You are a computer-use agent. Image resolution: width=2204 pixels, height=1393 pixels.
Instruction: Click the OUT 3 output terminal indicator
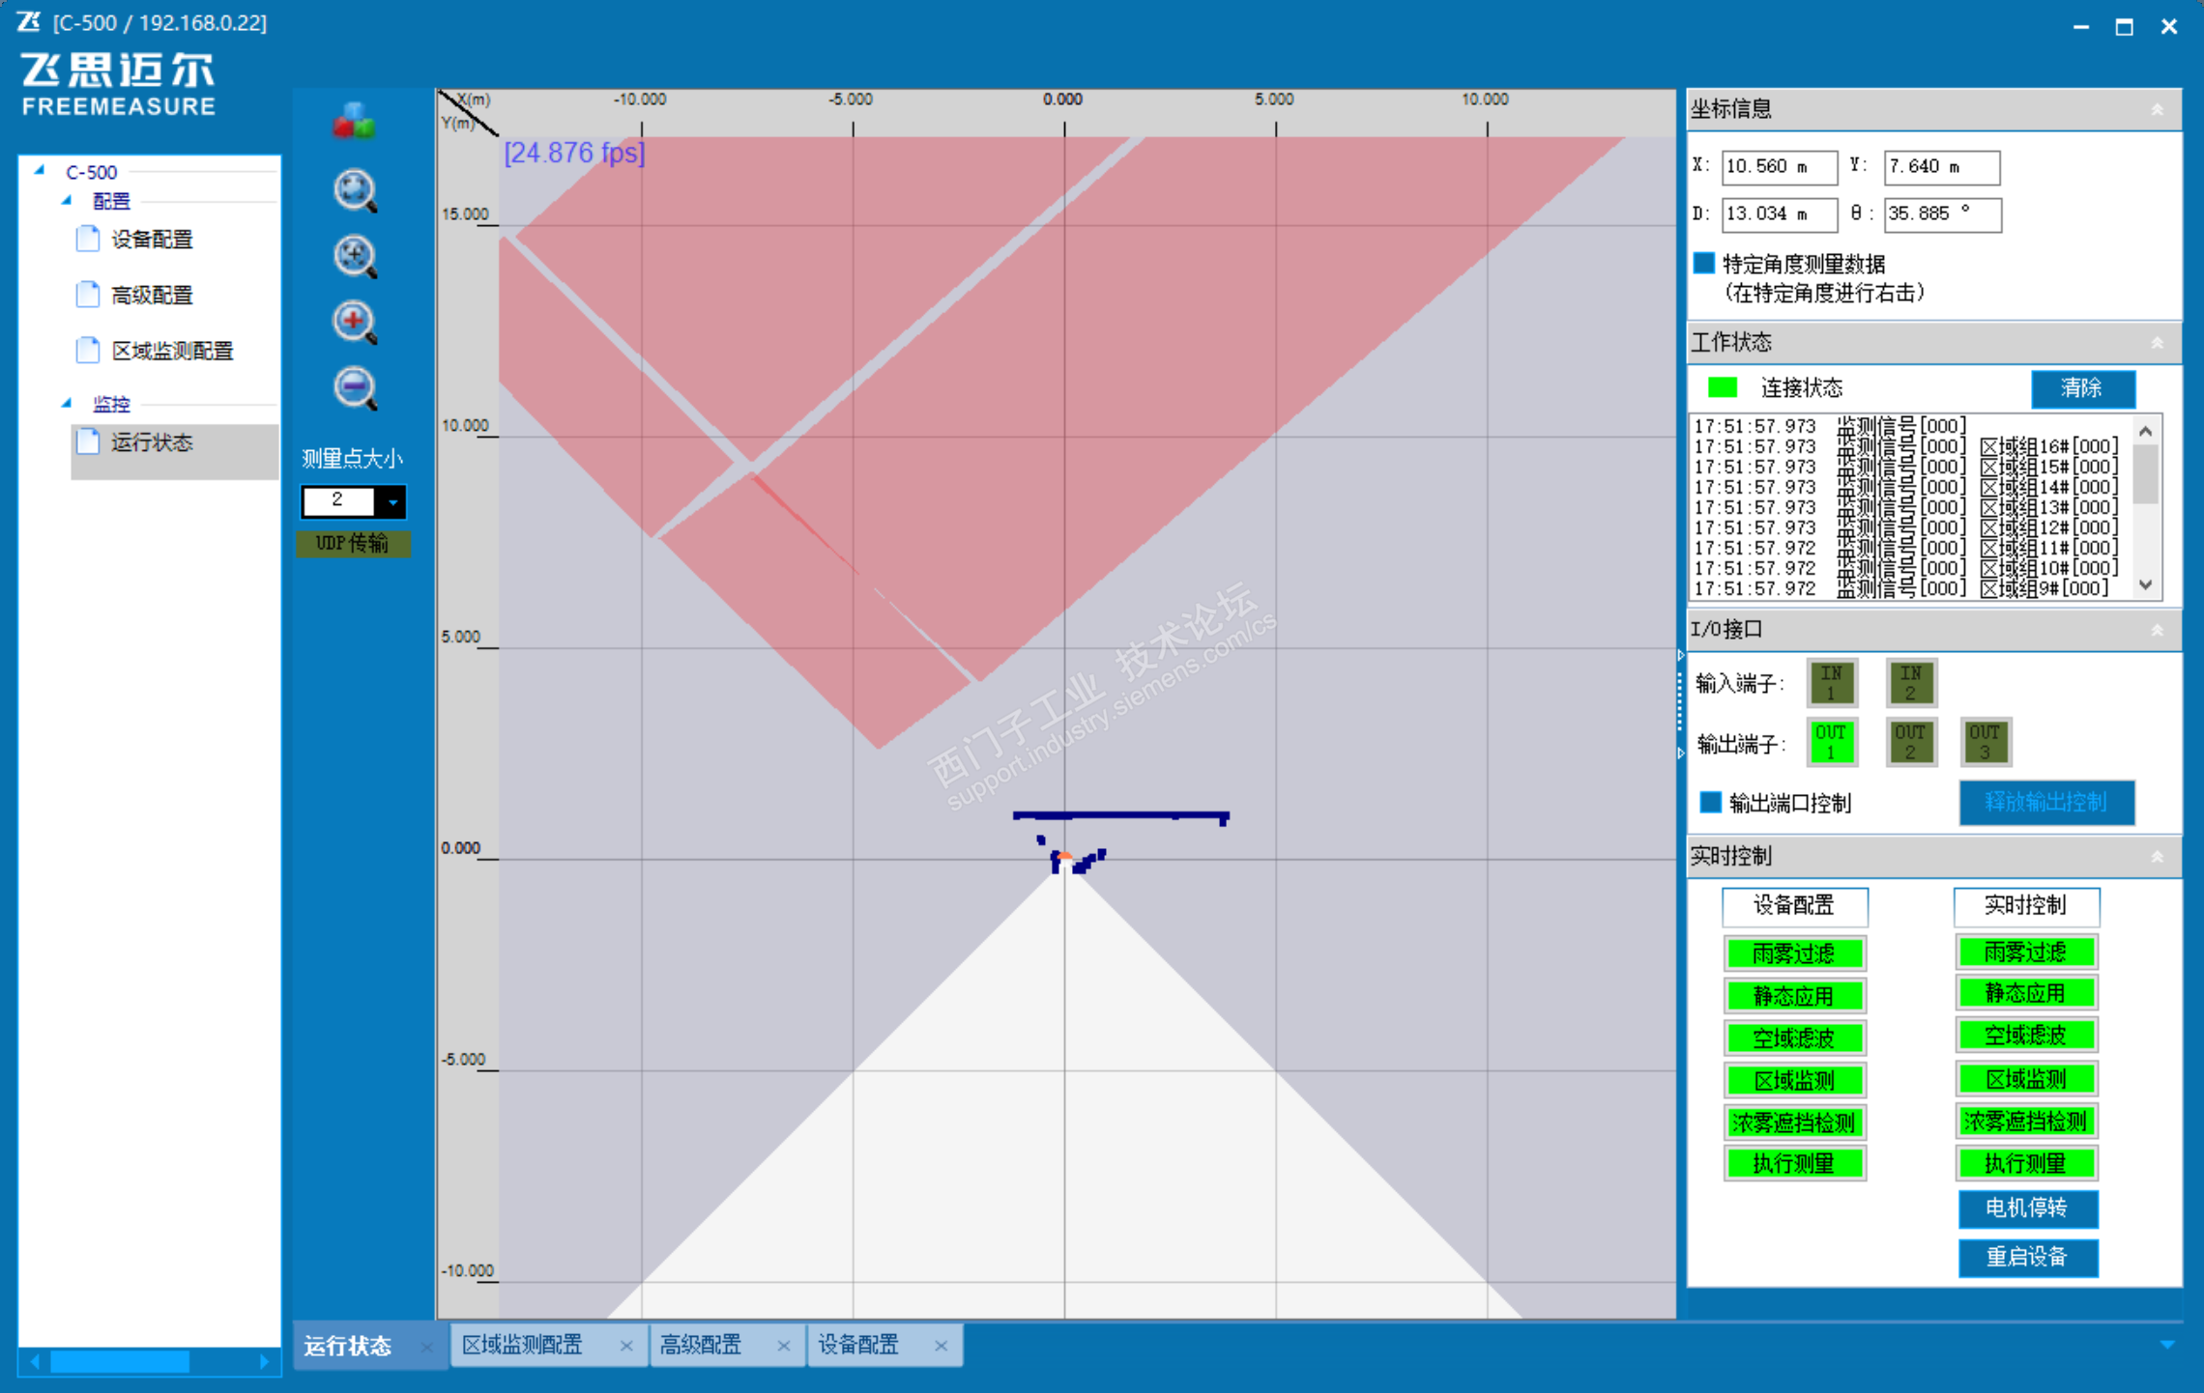[1984, 741]
